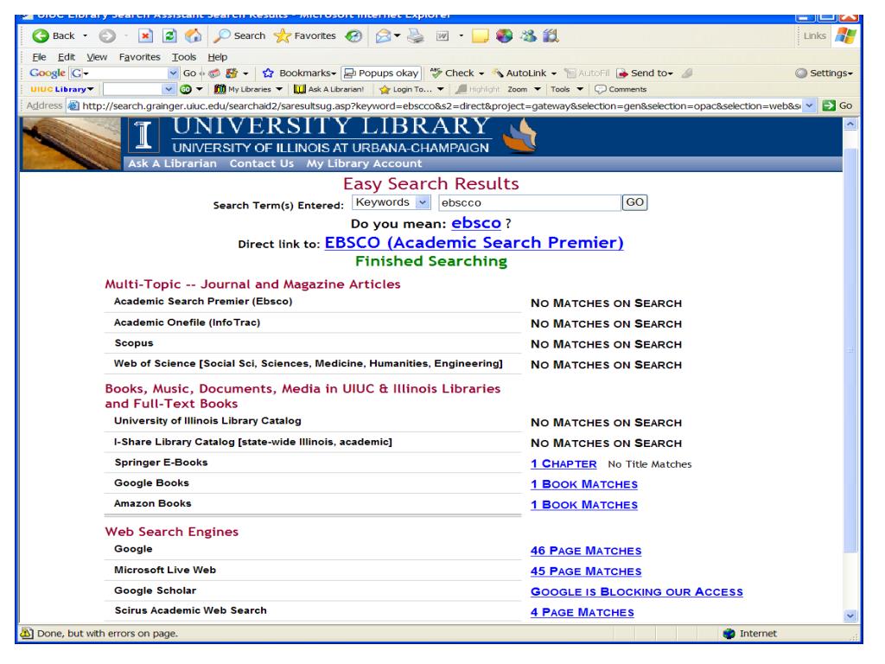Expand the Address bar URL dropdown

pyautogui.click(x=810, y=105)
